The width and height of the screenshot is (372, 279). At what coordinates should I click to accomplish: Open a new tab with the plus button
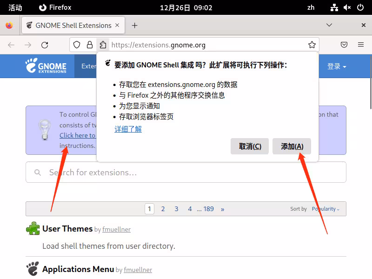tap(134, 26)
